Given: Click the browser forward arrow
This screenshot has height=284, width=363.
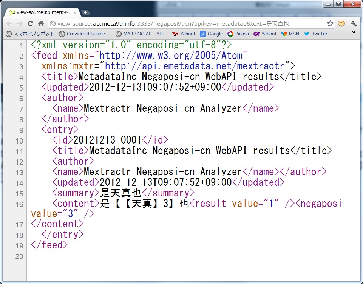Looking at the screenshot, I should click(x=20, y=24).
